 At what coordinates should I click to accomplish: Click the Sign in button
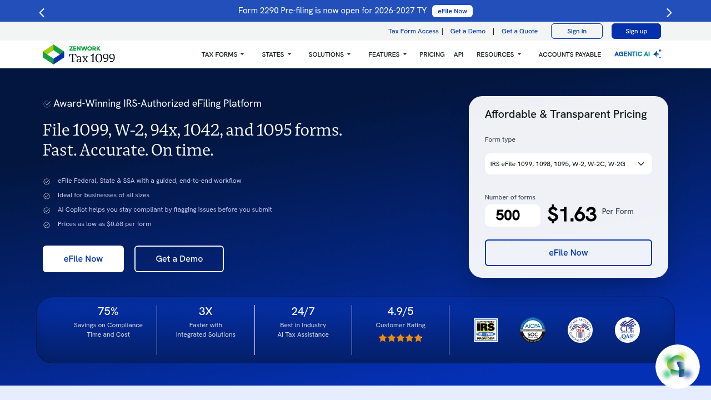(577, 31)
